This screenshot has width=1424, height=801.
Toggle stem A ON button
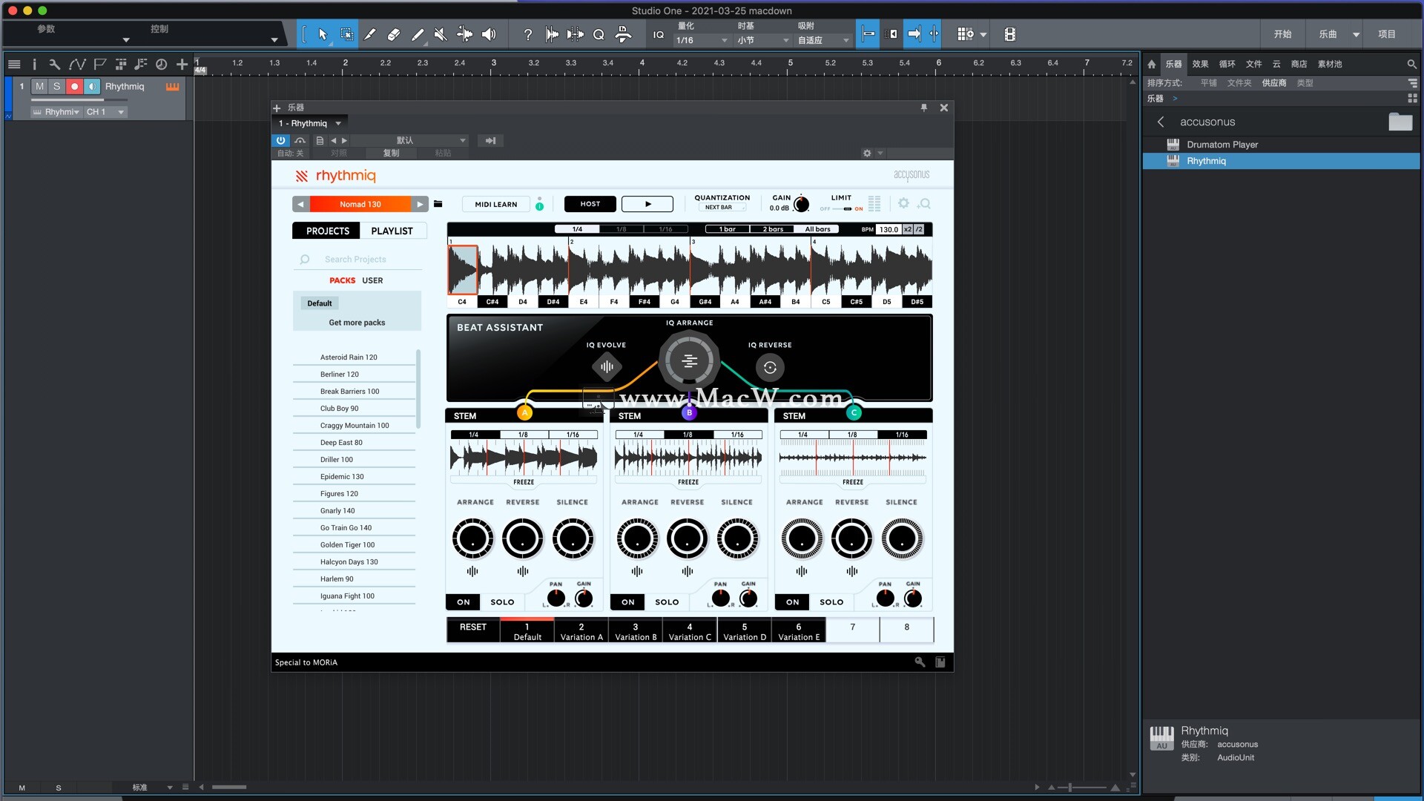pos(464,602)
